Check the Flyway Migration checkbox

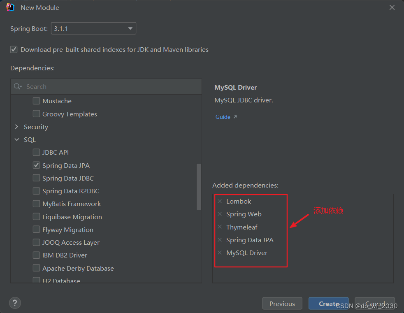[36, 230]
